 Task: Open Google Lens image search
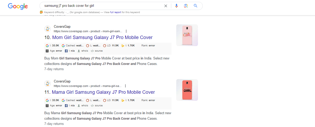coord(186,6)
